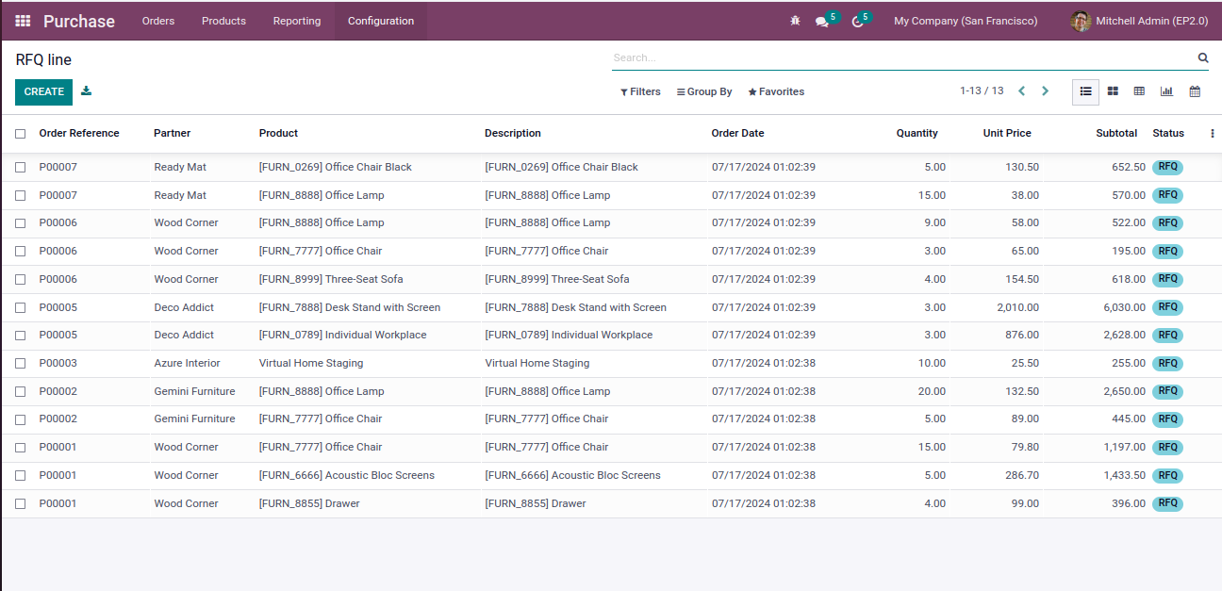The height and width of the screenshot is (591, 1222).
Task: Click RFQ status badge of Drawer row
Action: (1167, 503)
